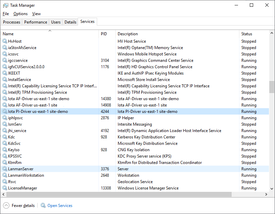Switch to the Processes tab
The width and height of the screenshot is (275, 214).
pos(11,22)
